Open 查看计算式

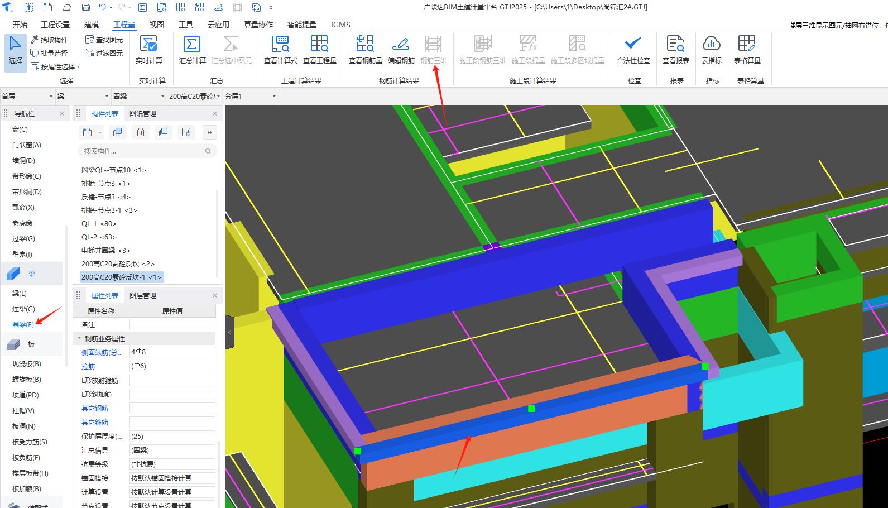click(x=281, y=50)
